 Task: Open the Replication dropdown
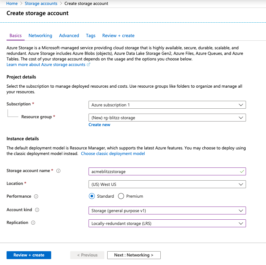point(167,223)
